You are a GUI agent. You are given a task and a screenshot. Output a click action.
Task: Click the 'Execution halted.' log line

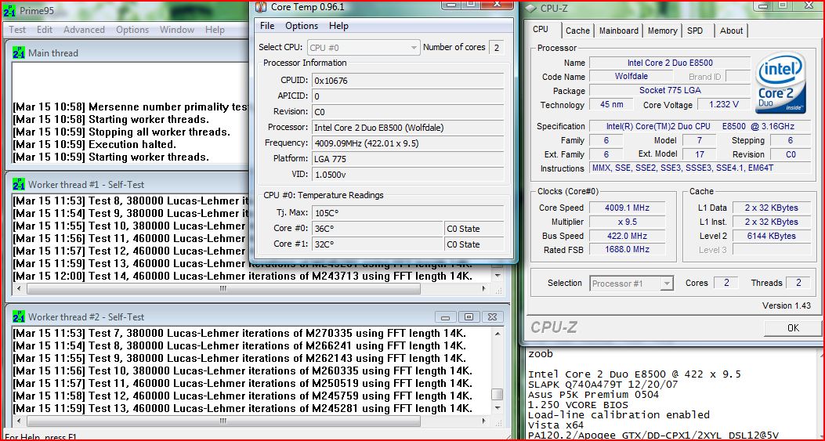(x=95, y=144)
